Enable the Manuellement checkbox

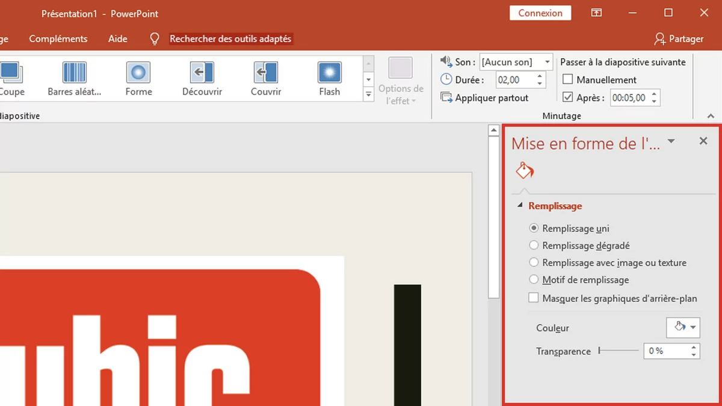(567, 79)
